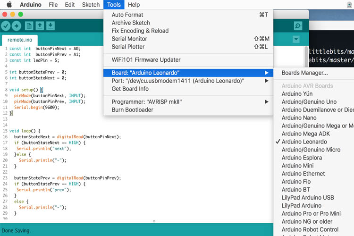Click the Upload arrow toolbar icon
Image resolution: width=354 pixels, height=236 pixels.
[x=16, y=26]
